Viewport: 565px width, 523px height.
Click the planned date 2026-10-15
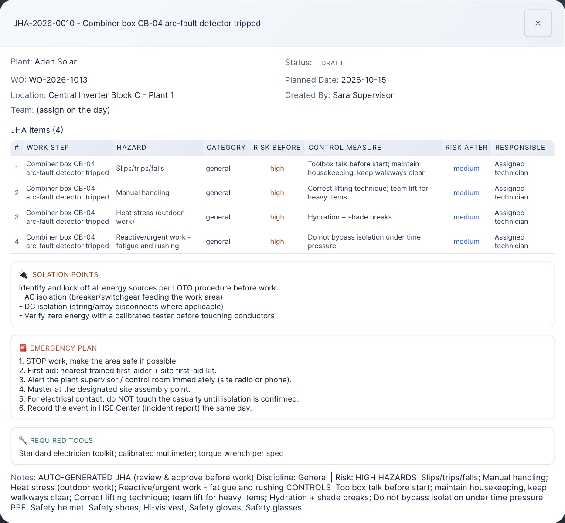pos(364,80)
